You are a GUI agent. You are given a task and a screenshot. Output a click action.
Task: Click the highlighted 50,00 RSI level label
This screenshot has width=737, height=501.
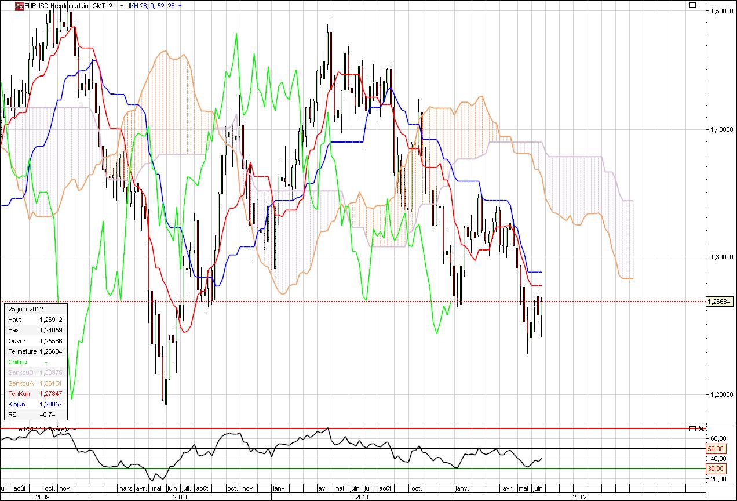[x=716, y=449]
